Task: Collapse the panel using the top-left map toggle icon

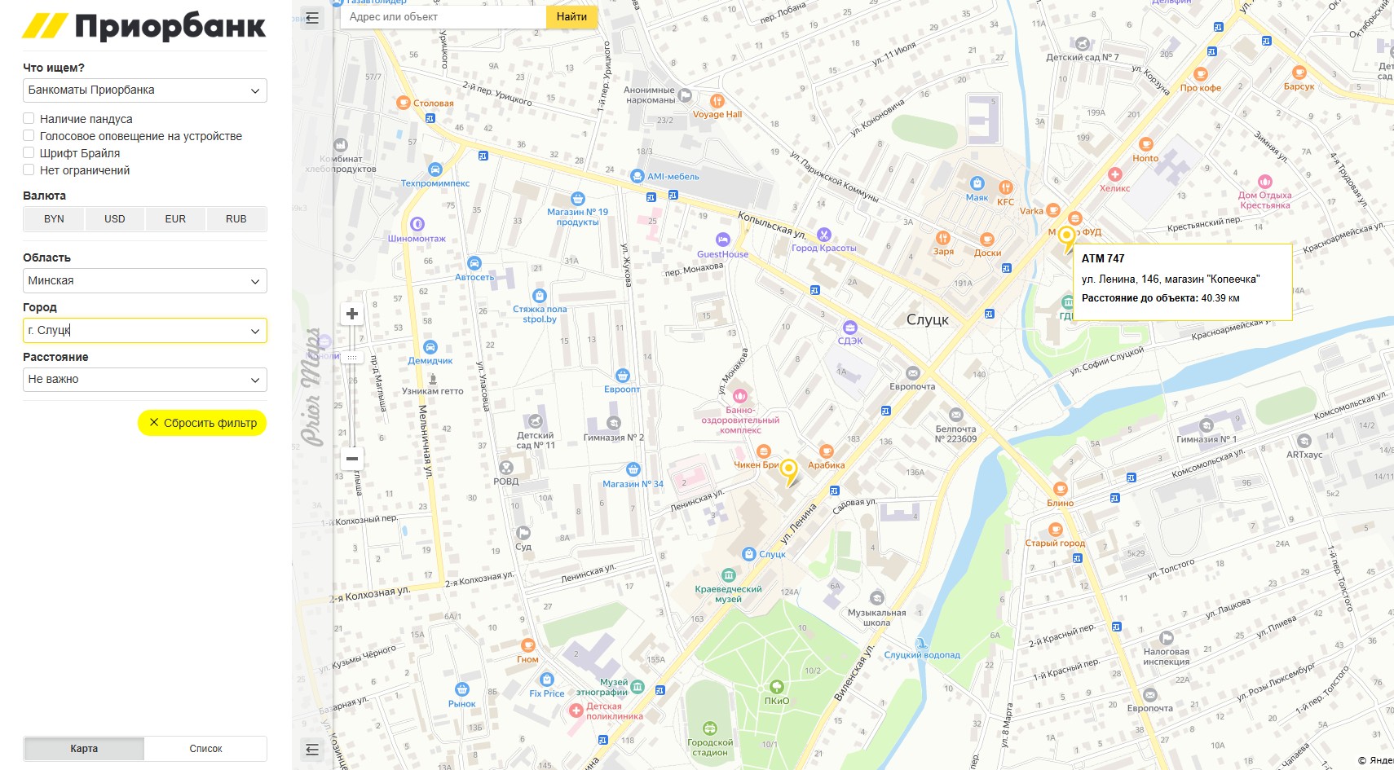Action: pyautogui.click(x=312, y=17)
